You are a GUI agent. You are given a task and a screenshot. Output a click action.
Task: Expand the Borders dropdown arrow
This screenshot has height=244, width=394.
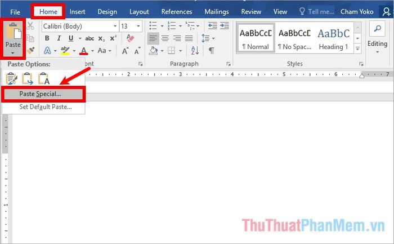(x=181, y=51)
